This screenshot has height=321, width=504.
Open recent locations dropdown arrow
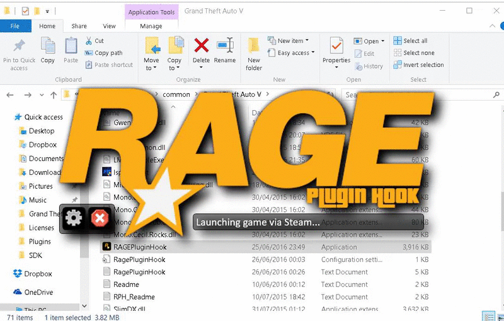click(x=42, y=94)
